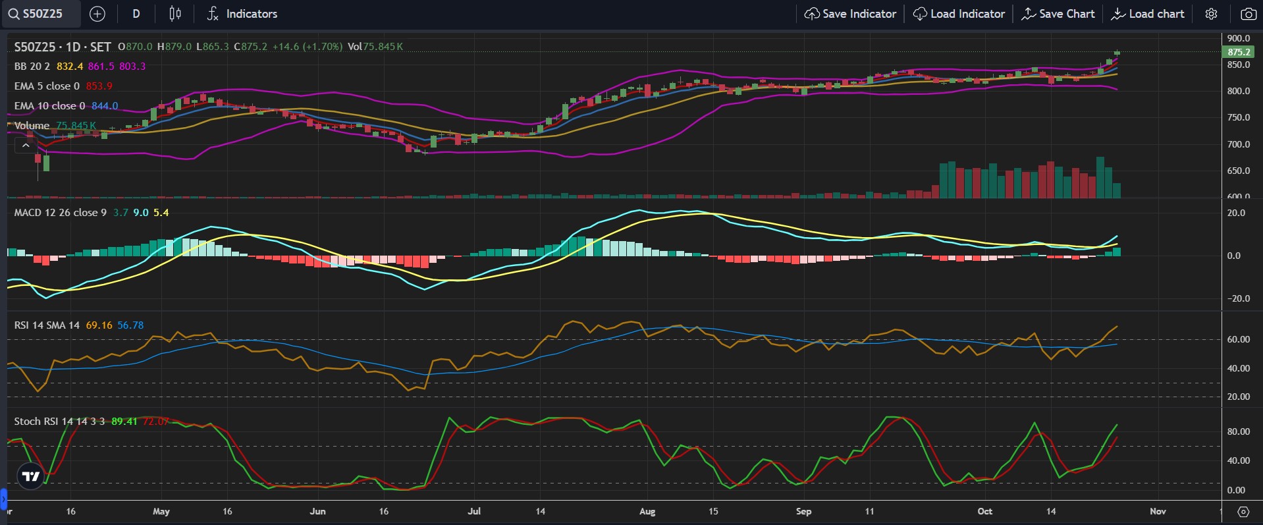1263x525 pixels.
Task: Click the Nov label on time axis
Action: click(x=1158, y=511)
